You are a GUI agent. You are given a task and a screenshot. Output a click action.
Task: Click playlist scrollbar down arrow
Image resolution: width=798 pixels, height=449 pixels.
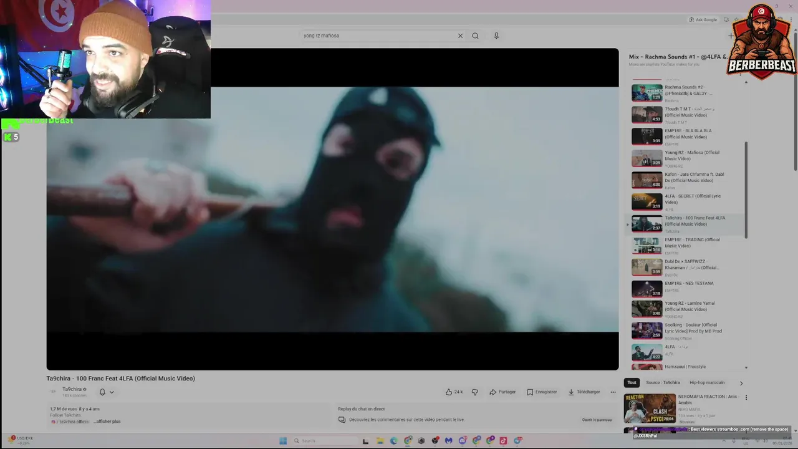pos(746,368)
